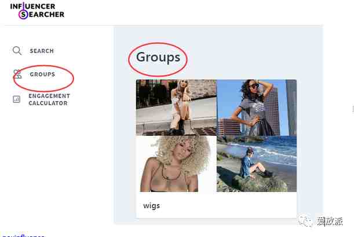Click the Engagement Calculator chart icon
The width and height of the screenshot is (354, 237).
click(x=16, y=99)
